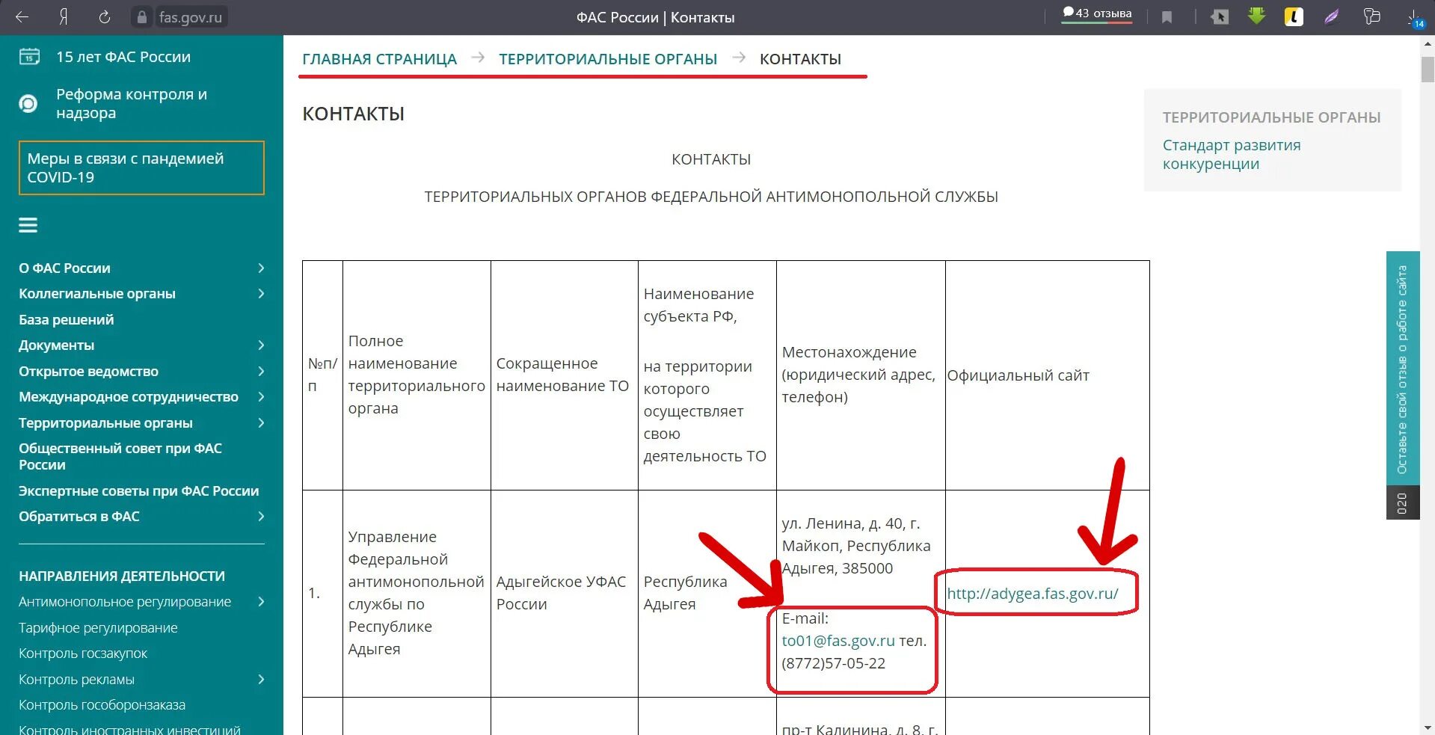Go to ТЕРРИТОРИАЛЬНЫЕ ОРГАНЫ breadcrumb
Image resolution: width=1435 pixels, height=735 pixels.
coord(608,59)
